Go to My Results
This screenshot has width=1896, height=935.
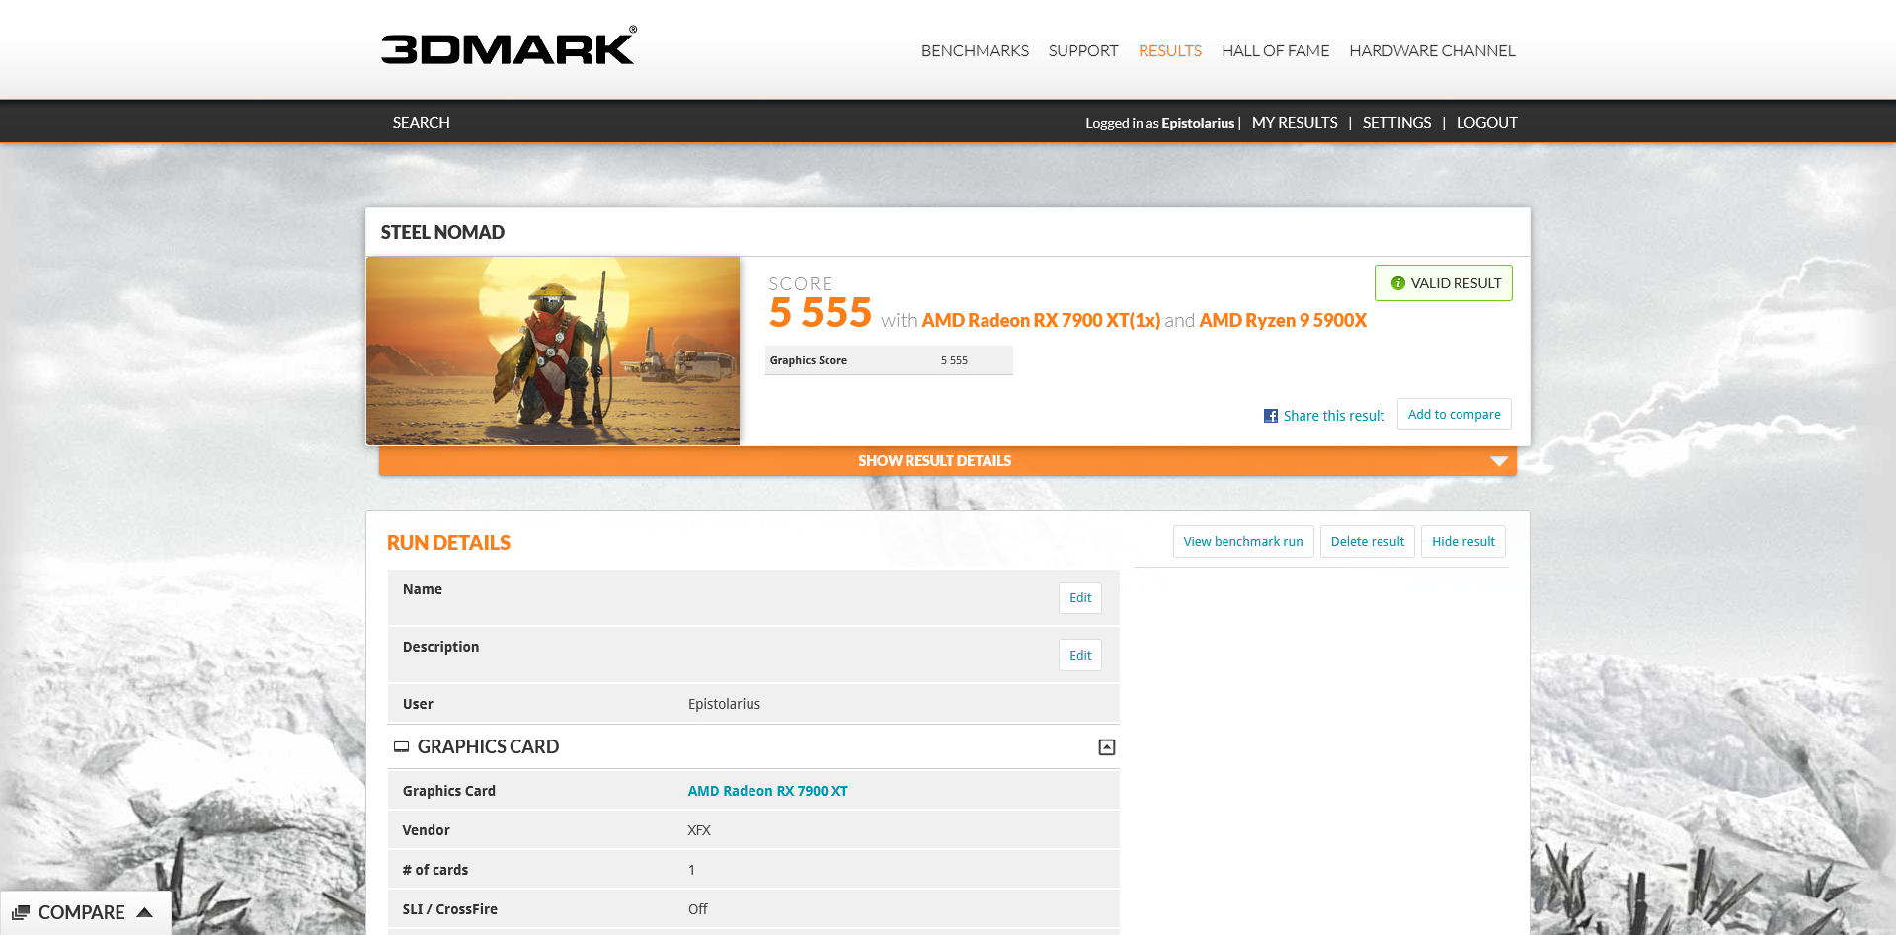(1295, 122)
